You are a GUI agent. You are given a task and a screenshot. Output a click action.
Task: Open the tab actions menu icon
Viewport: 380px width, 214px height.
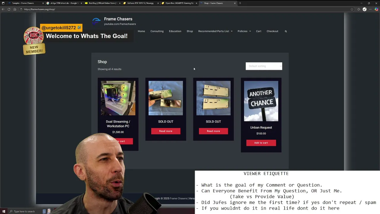tap(3, 3)
